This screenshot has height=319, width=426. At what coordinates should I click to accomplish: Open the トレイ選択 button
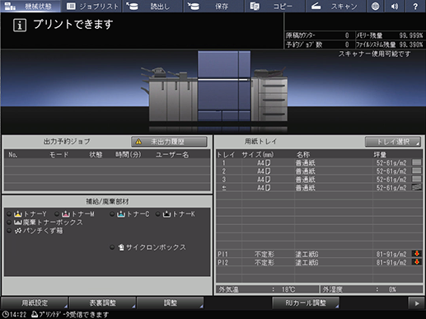pyautogui.click(x=393, y=142)
